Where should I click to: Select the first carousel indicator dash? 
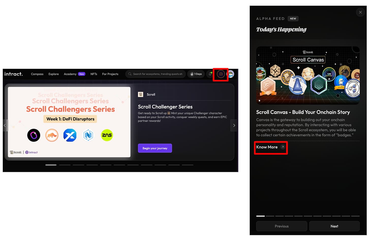click(51, 165)
